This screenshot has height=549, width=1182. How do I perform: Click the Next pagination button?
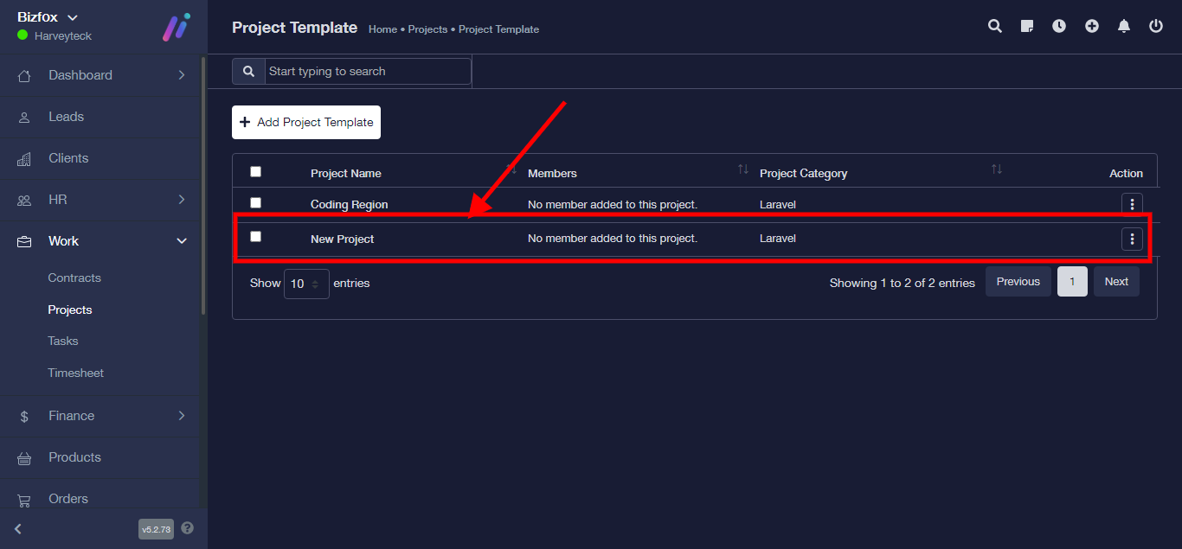pos(1116,282)
